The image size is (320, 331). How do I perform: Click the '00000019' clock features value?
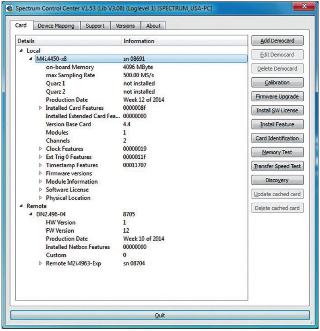click(135, 149)
